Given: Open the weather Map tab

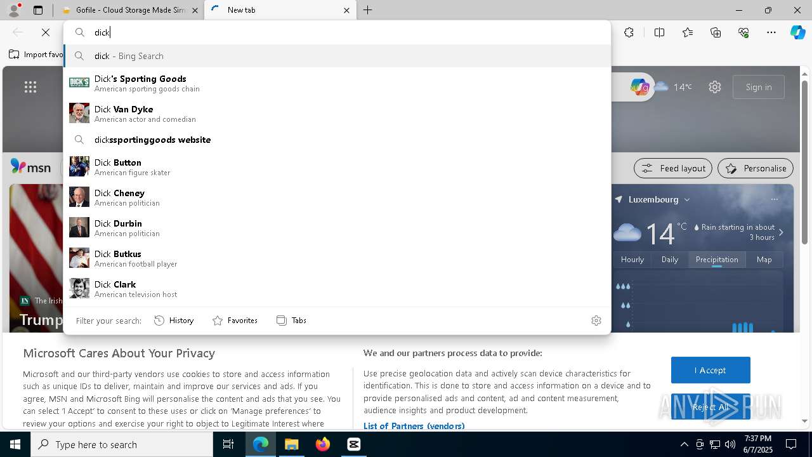Looking at the screenshot, I should 764,260.
